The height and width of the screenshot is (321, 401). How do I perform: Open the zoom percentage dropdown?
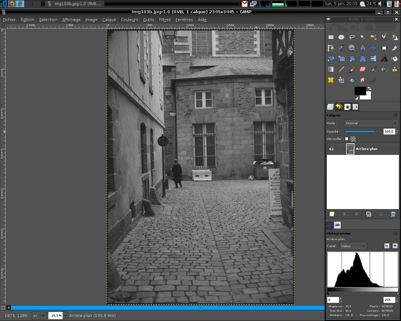click(65, 316)
